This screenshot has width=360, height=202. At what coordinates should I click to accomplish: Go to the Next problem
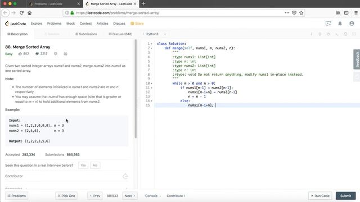click(x=130, y=196)
